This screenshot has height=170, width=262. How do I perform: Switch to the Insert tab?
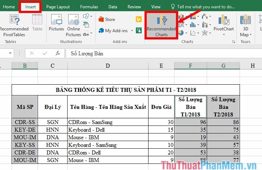[30, 7]
